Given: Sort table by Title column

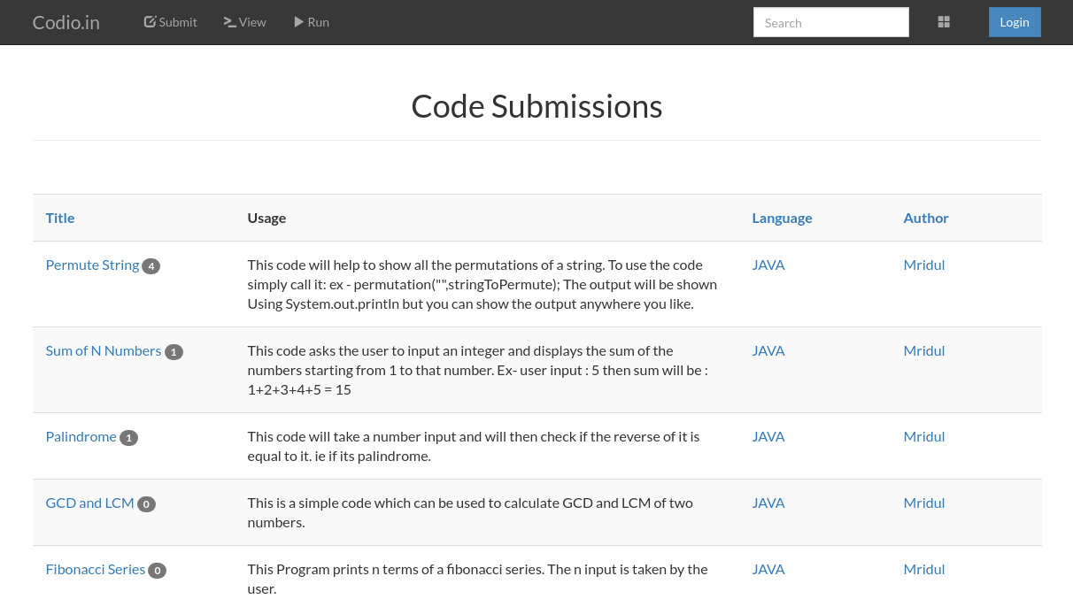Looking at the screenshot, I should 60,218.
